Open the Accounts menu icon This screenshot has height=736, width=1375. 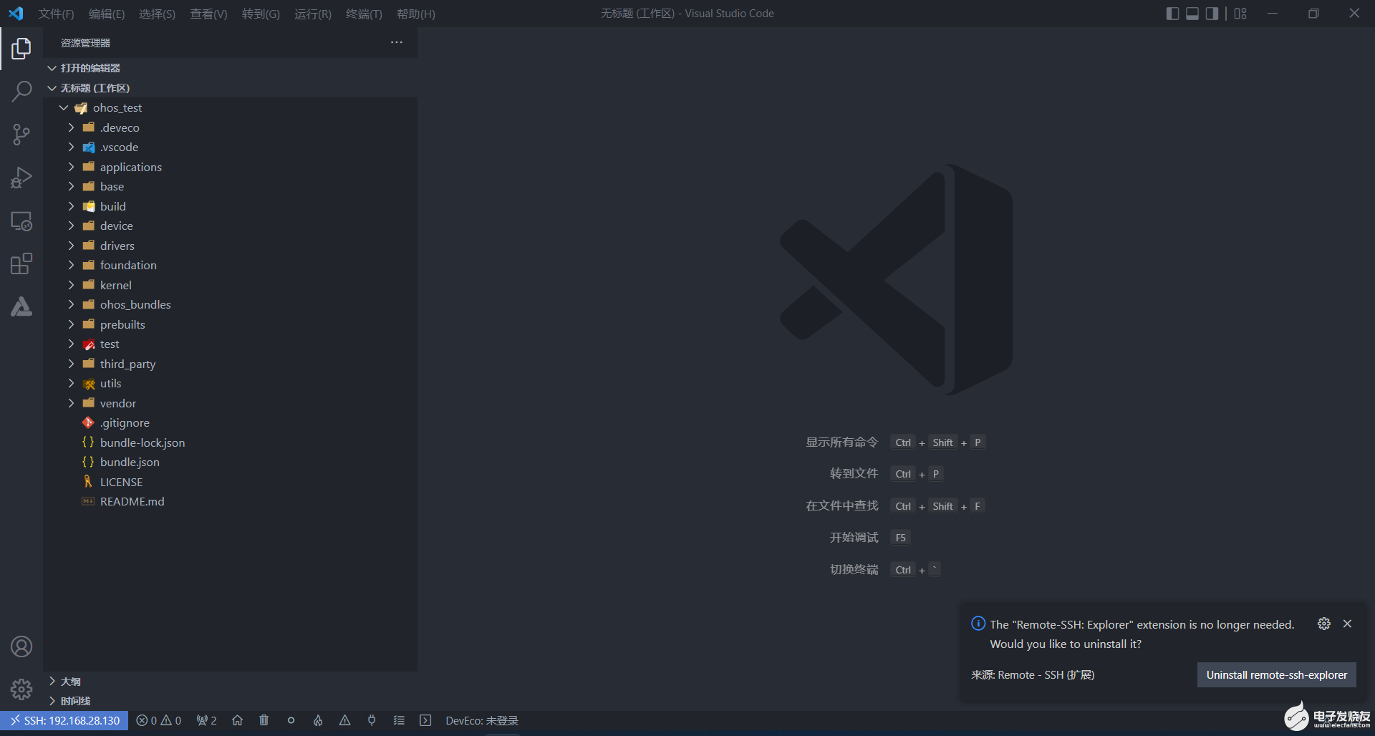(x=21, y=647)
